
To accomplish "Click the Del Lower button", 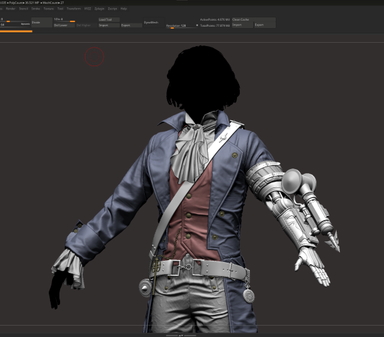I will click(x=64, y=25).
